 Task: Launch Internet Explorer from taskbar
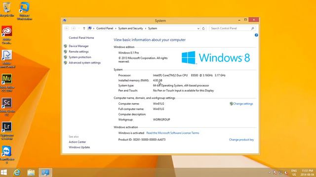[x=17, y=173]
